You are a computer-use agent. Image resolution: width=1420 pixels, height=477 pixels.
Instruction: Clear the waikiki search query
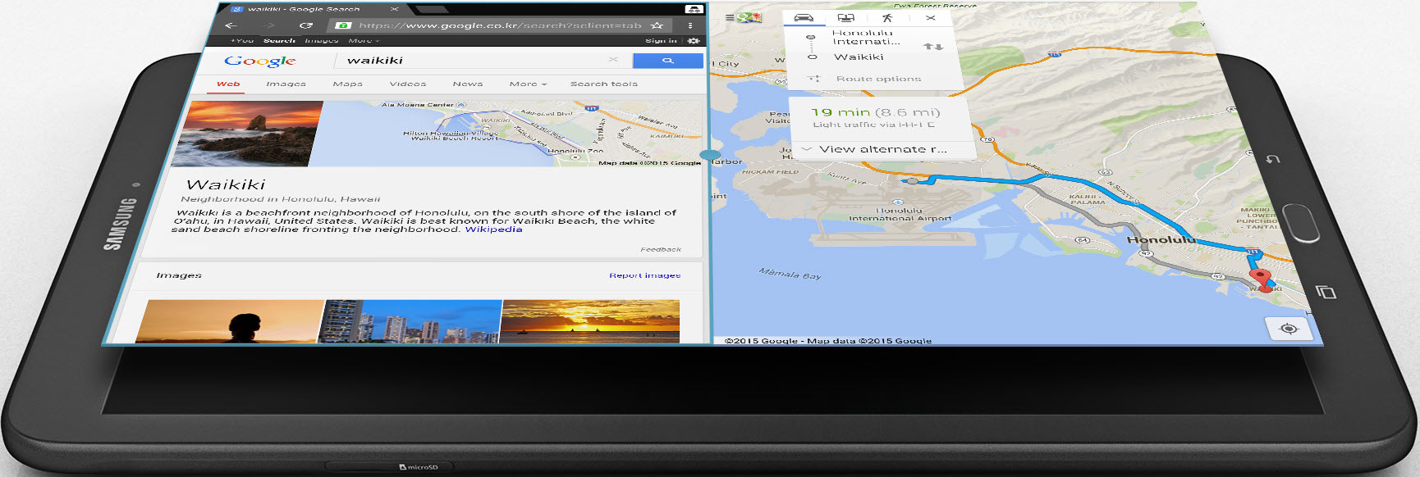tap(613, 60)
